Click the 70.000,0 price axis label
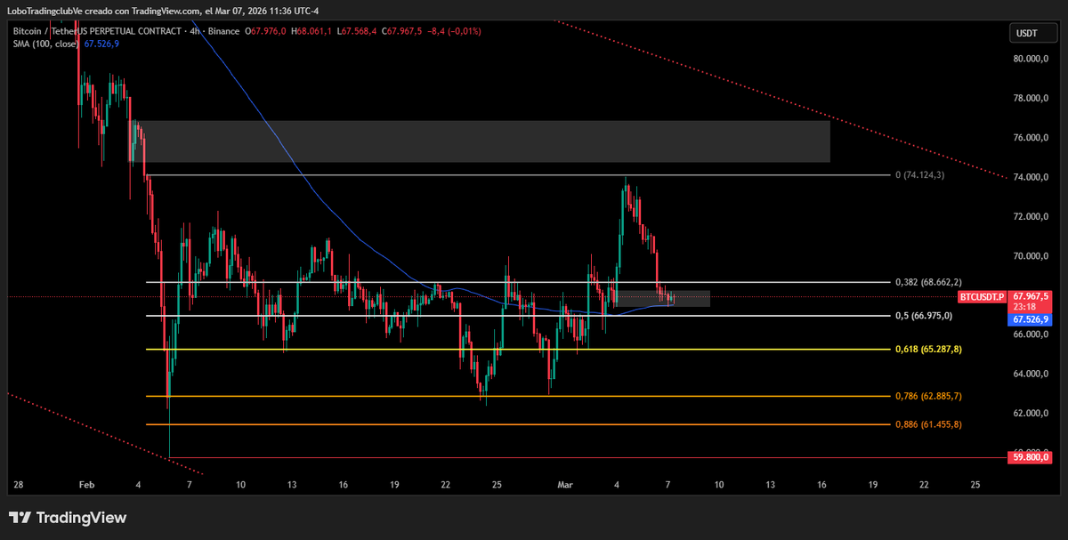This screenshot has height=540, width=1068. [1031, 256]
